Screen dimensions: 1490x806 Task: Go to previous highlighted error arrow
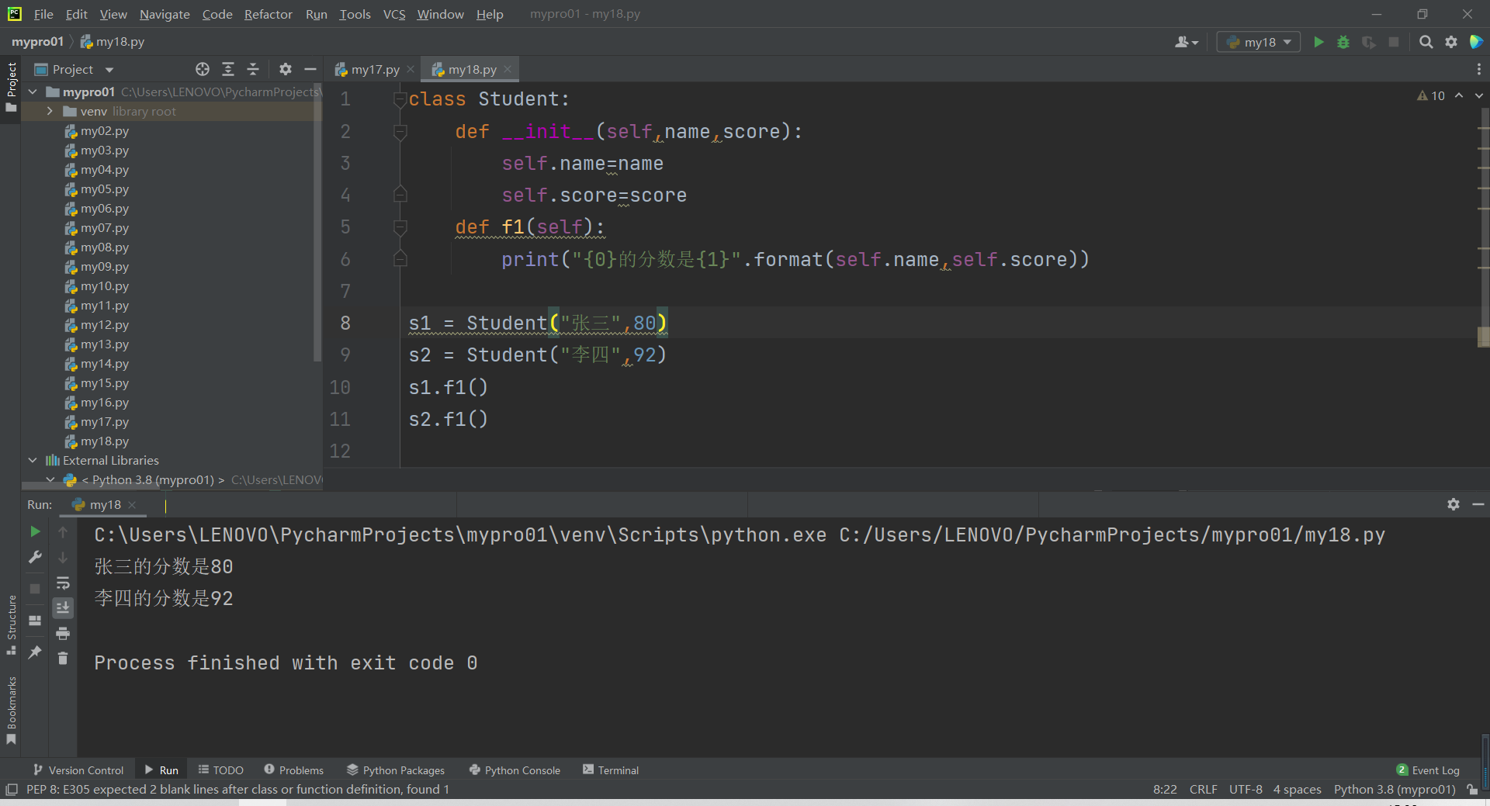[x=1459, y=95]
